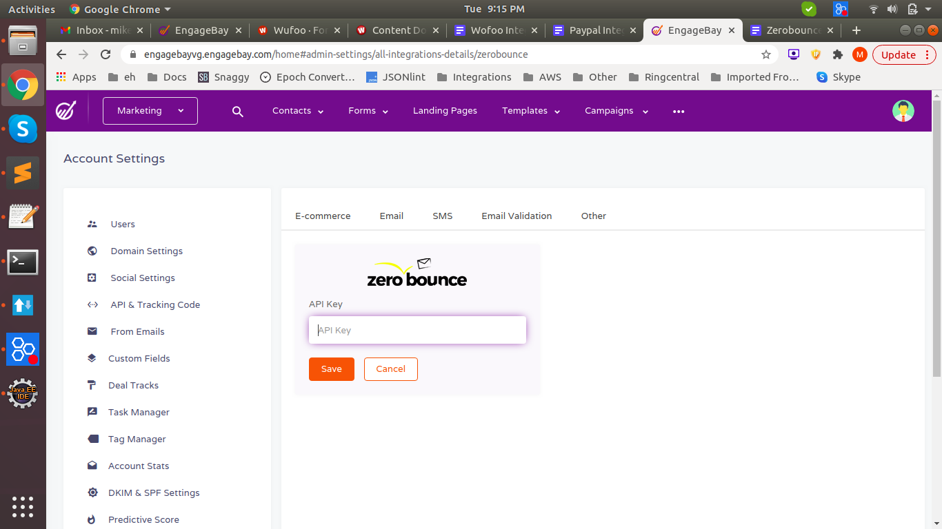
Task: Open the three-dots more menu
Action: 679,111
